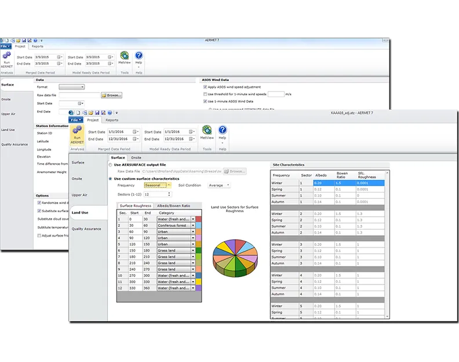
Task: Click Help icon in front window ribbon
Action: click(x=223, y=132)
